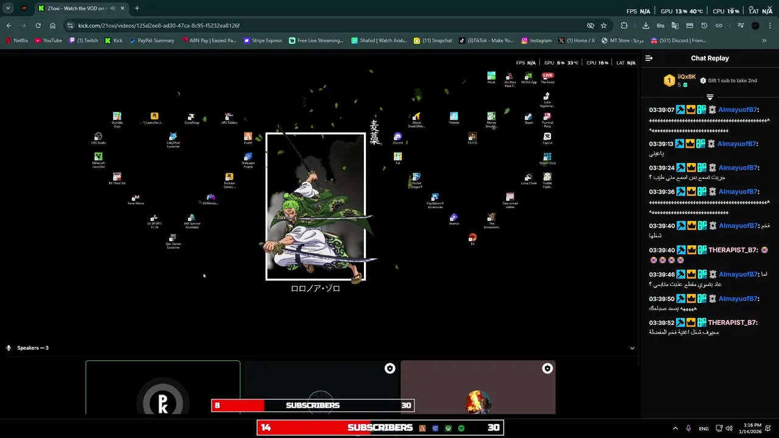This screenshot has height=438, width=779.
Task: Open the Rocket League desktop icon
Action: point(416,180)
